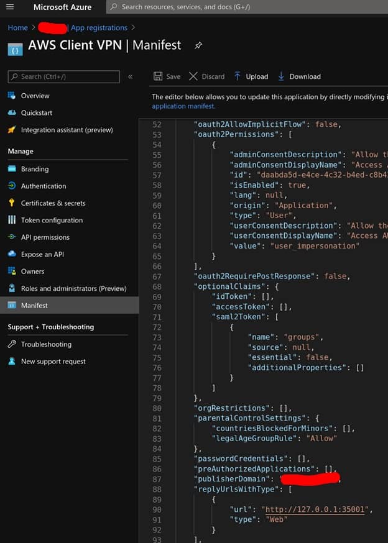Open Token configuration page
The width and height of the screenshot is (388, 543).
tap(52, 220)
